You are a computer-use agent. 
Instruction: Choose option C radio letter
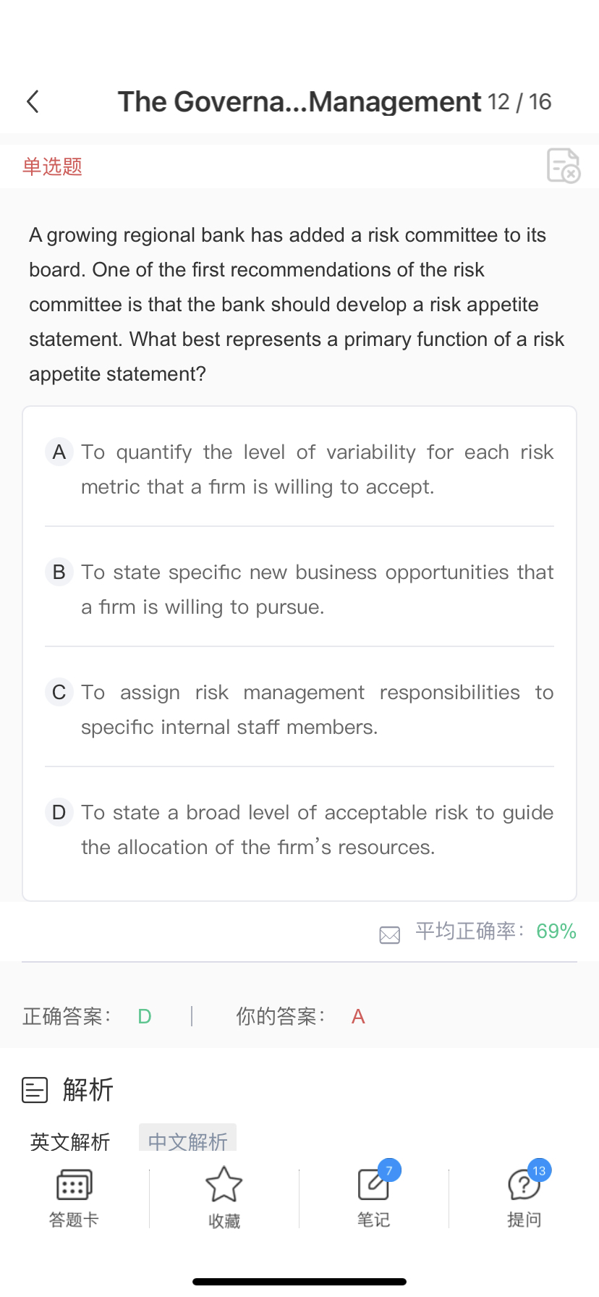click(x=59, y=693)
